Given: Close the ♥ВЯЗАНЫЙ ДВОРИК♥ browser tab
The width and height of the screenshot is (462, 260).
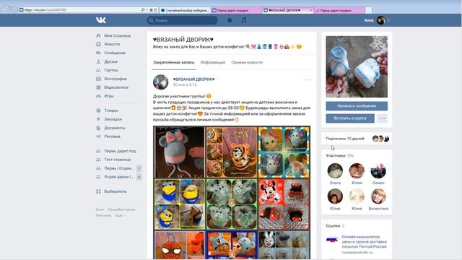Looking at the screenshot, I should point(310,10).
